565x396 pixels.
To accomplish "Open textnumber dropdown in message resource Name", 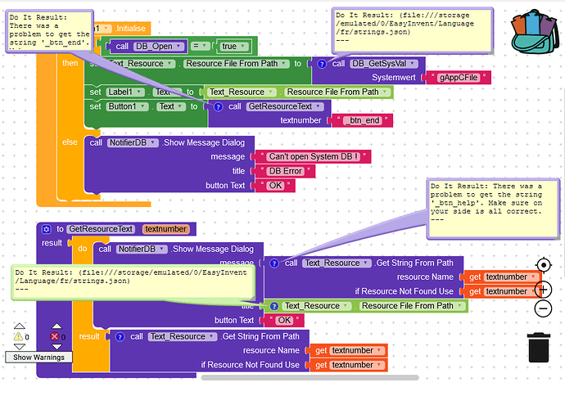I will tap(511, 277).
